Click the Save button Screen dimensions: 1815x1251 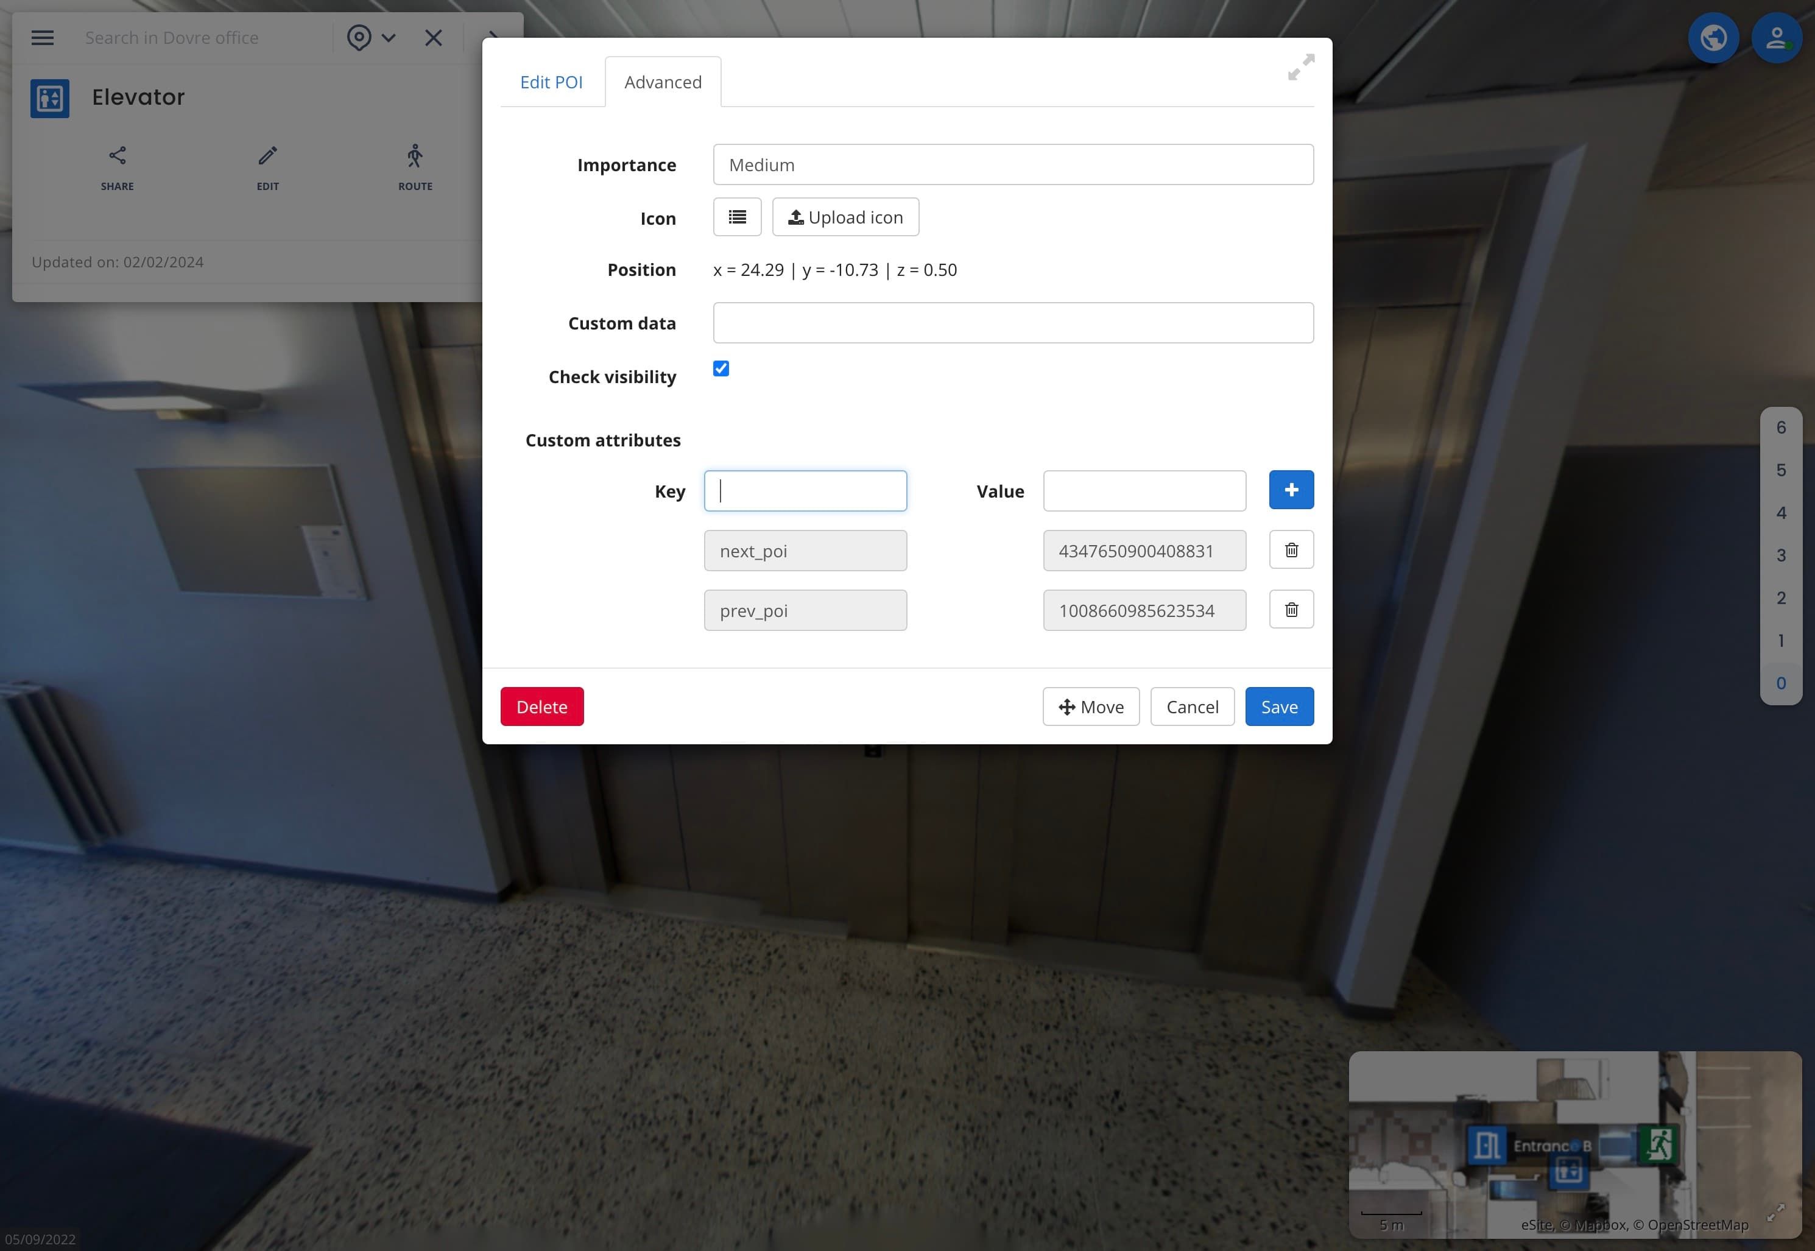(1279, 707)
